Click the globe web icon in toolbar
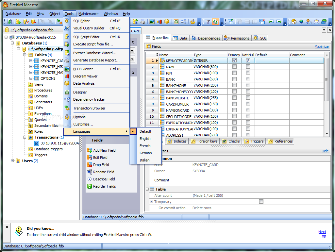Image resolution: width=335 pixels, height=252 pixels. [301, 22]
